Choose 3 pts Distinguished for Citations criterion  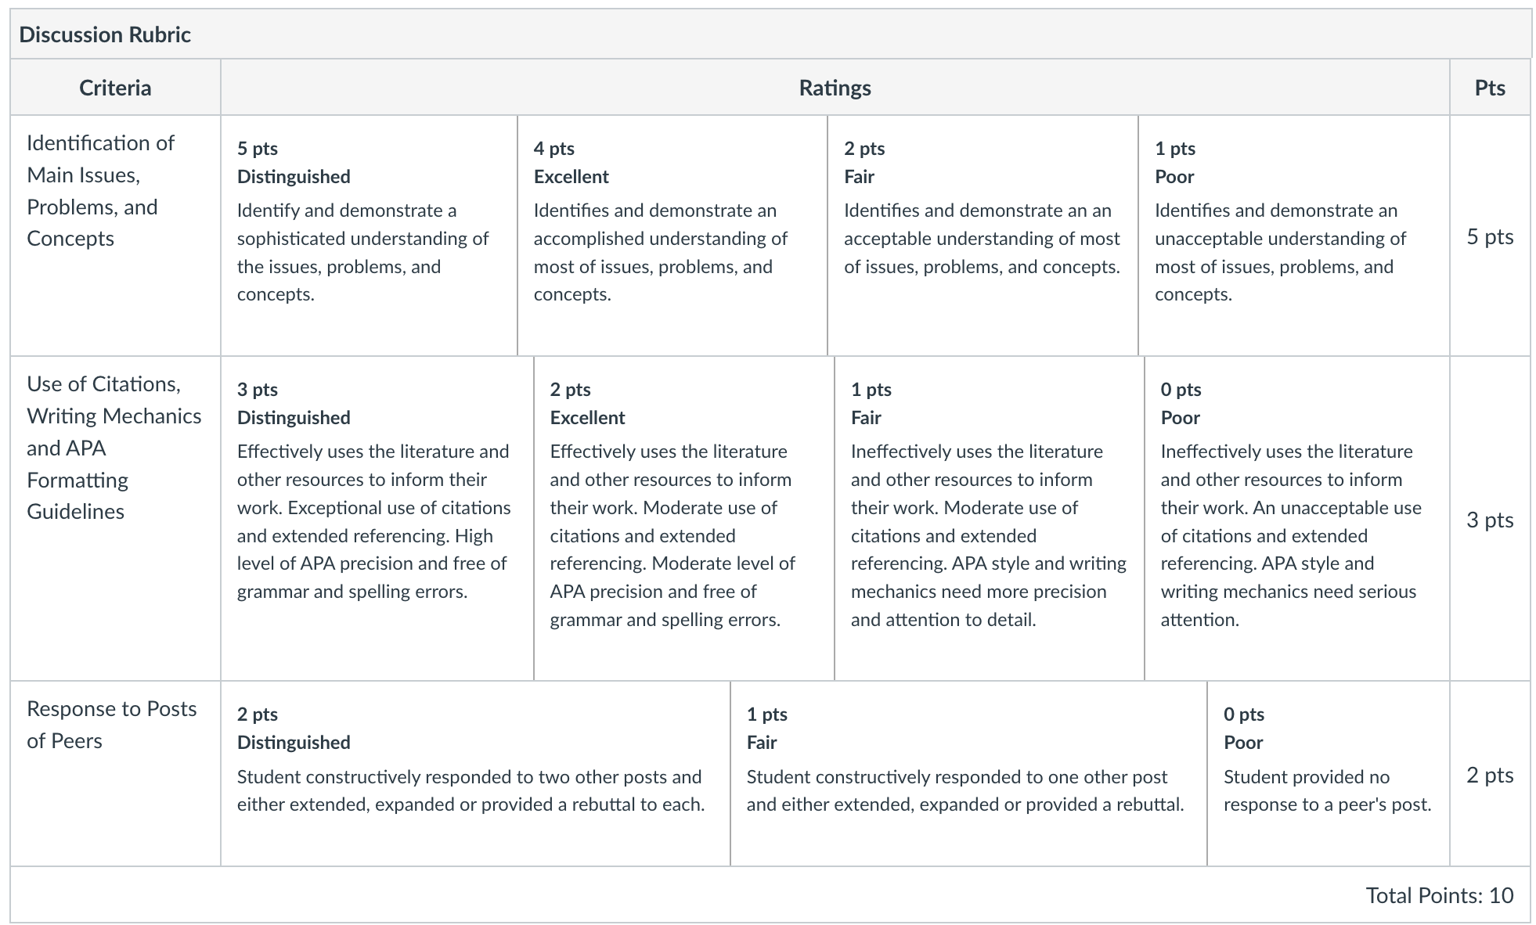coord(377,518)
